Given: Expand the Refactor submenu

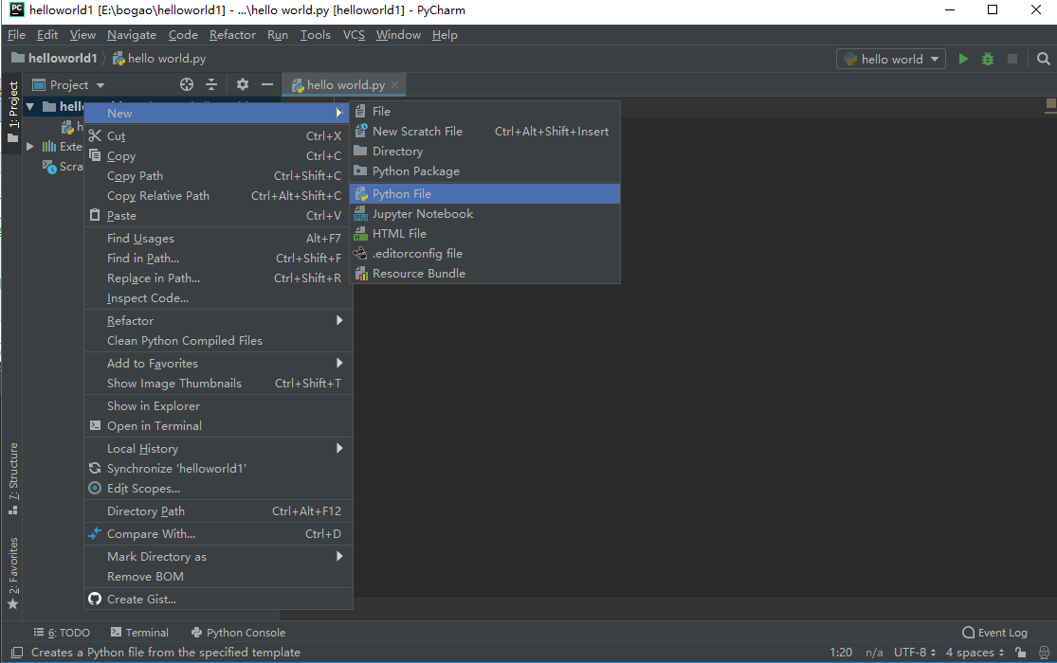Looking at the screenshot, I should pyautogui.click(x=218, y=321).
